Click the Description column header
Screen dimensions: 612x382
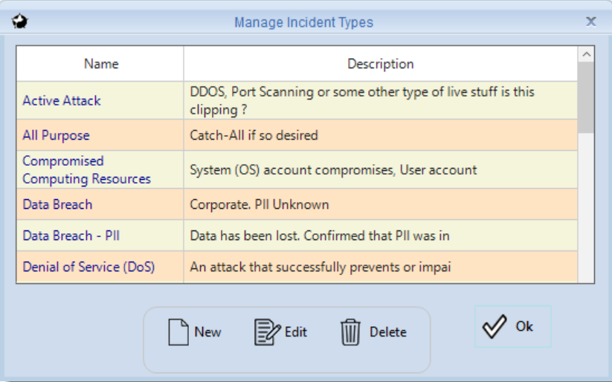[381, 64]
